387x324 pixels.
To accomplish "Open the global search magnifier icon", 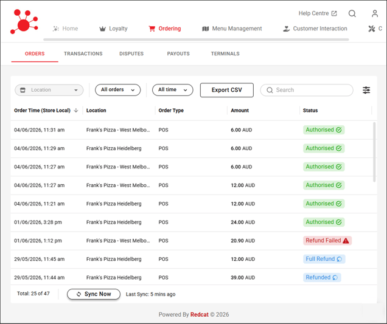I will (x=352, y=13).
